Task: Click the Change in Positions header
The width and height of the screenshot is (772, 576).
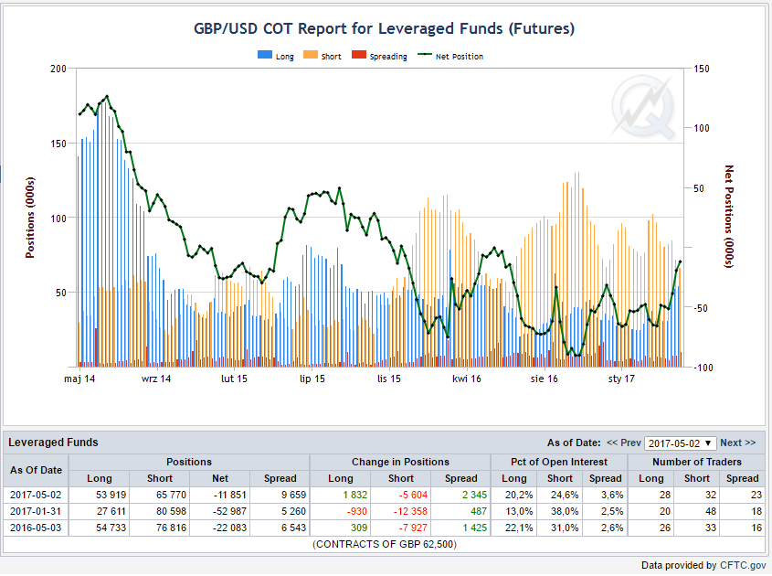Action: [400, 463]
